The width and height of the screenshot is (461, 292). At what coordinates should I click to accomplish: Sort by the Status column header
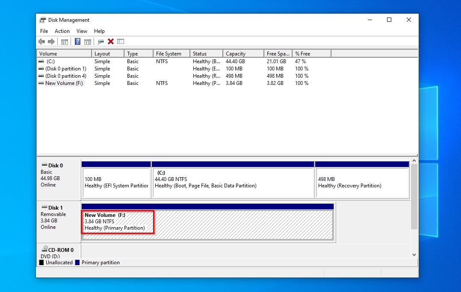click(207, 54)
